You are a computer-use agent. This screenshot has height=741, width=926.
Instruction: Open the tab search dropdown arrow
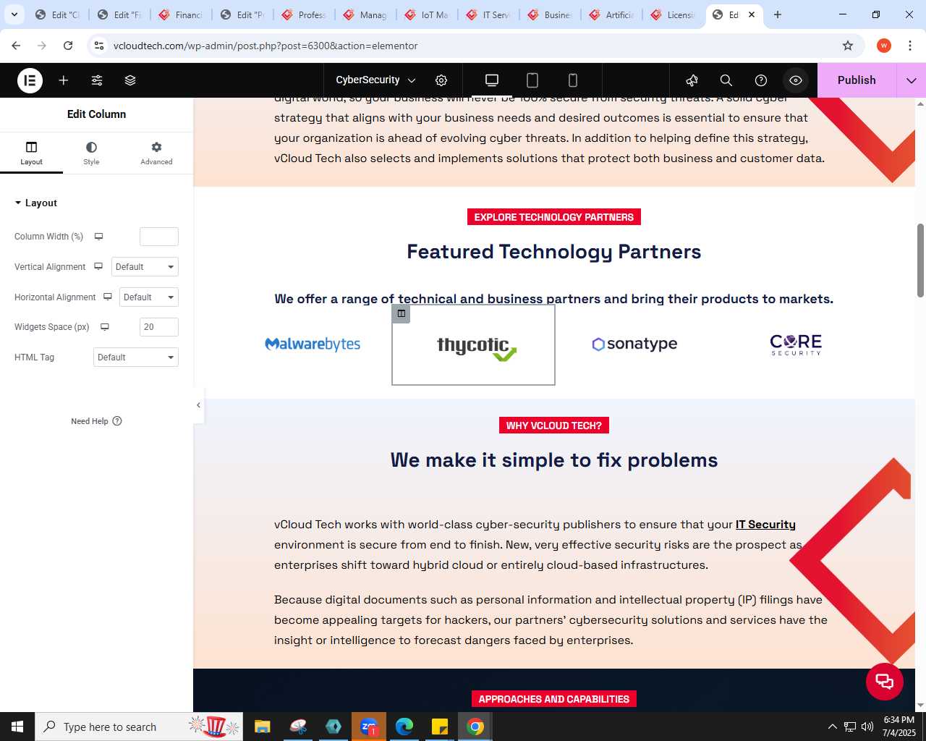pyautogui.click(x=14, y=14)
